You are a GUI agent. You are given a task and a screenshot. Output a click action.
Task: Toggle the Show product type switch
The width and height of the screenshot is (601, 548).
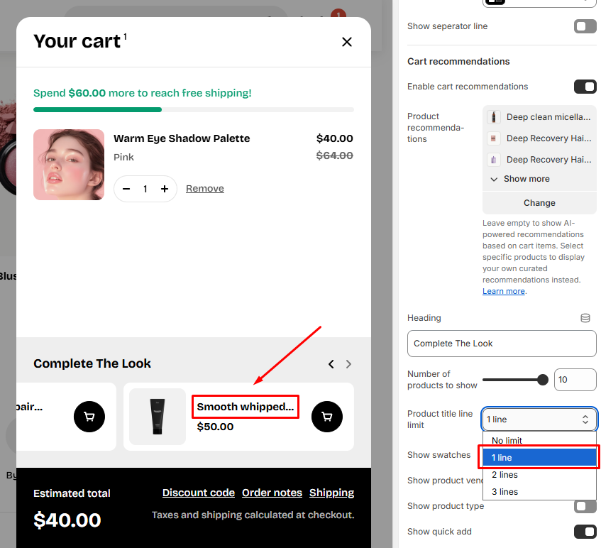(585, 506)
